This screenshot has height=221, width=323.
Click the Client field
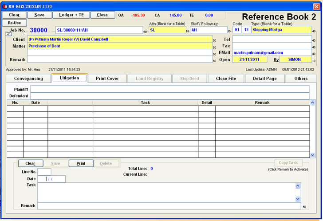[x=120, y=39]
